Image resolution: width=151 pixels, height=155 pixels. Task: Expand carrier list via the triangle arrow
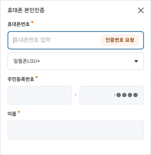tap(136, 61)
